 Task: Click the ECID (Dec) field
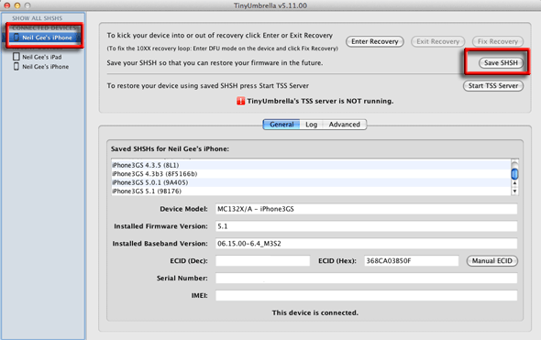[262, 260]
